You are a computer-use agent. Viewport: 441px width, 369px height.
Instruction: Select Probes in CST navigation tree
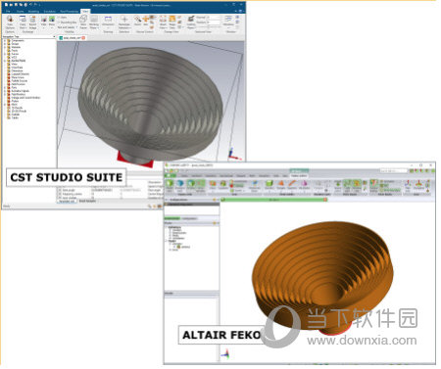(x=15, y=101)
